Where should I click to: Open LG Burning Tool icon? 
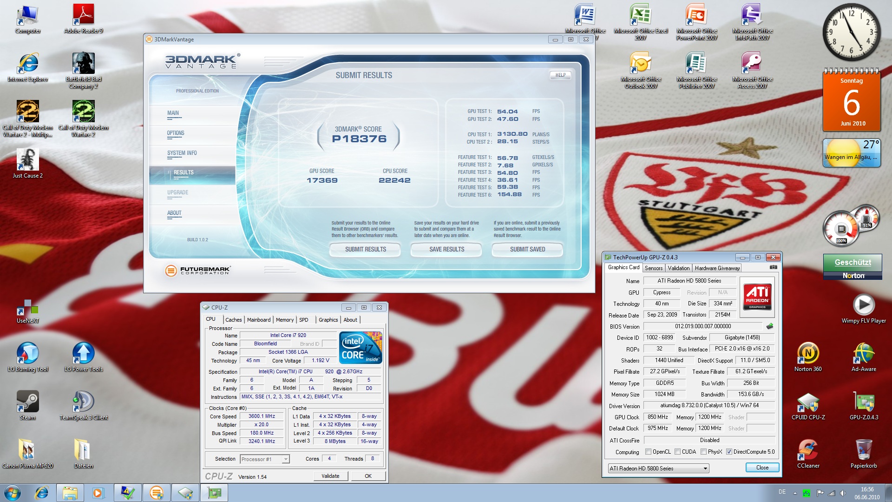28,357
